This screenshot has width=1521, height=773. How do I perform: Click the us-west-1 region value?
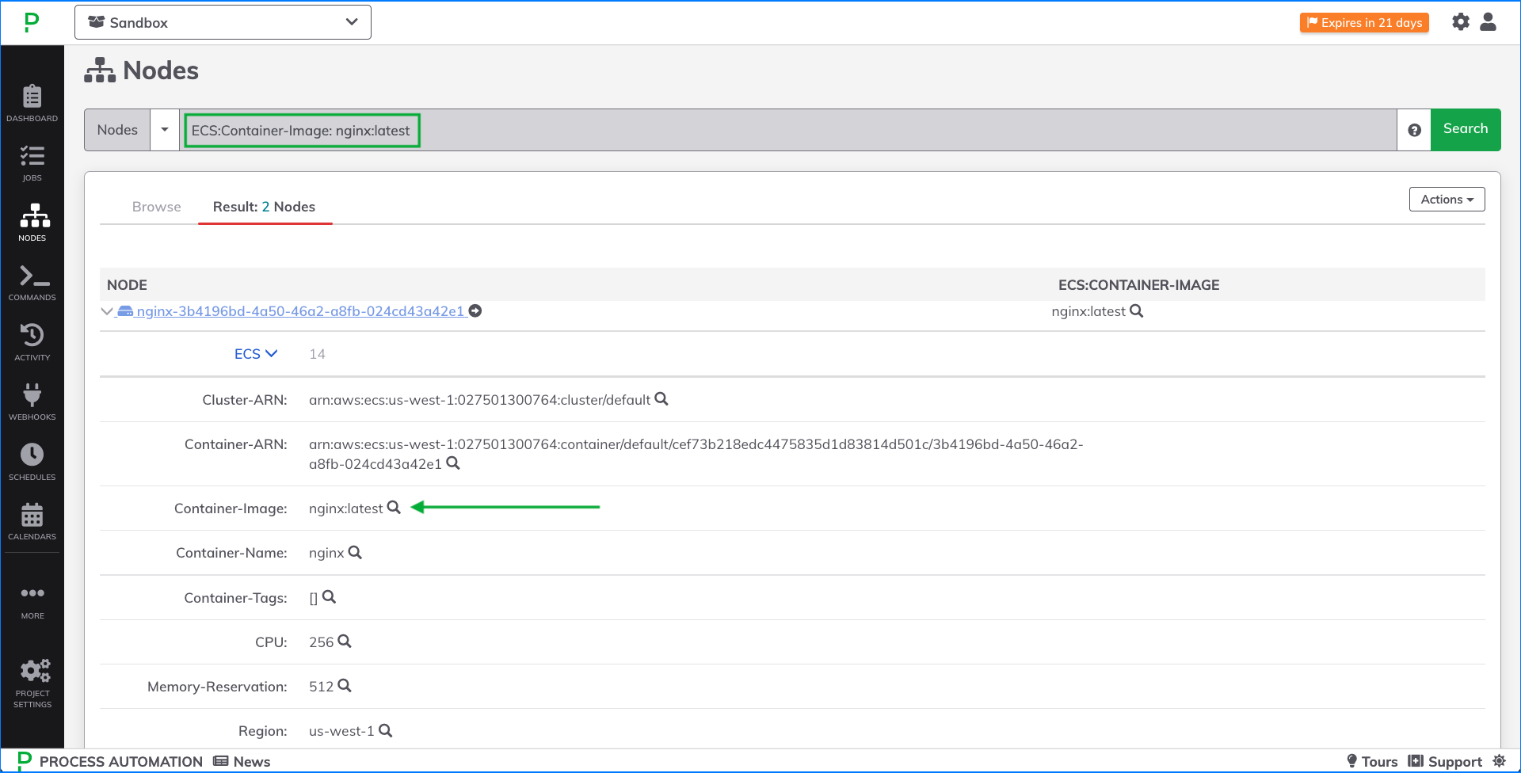click(341, 731)
